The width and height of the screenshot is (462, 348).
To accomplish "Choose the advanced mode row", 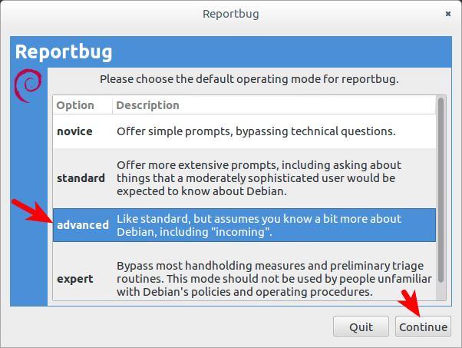I will point(82,225).
